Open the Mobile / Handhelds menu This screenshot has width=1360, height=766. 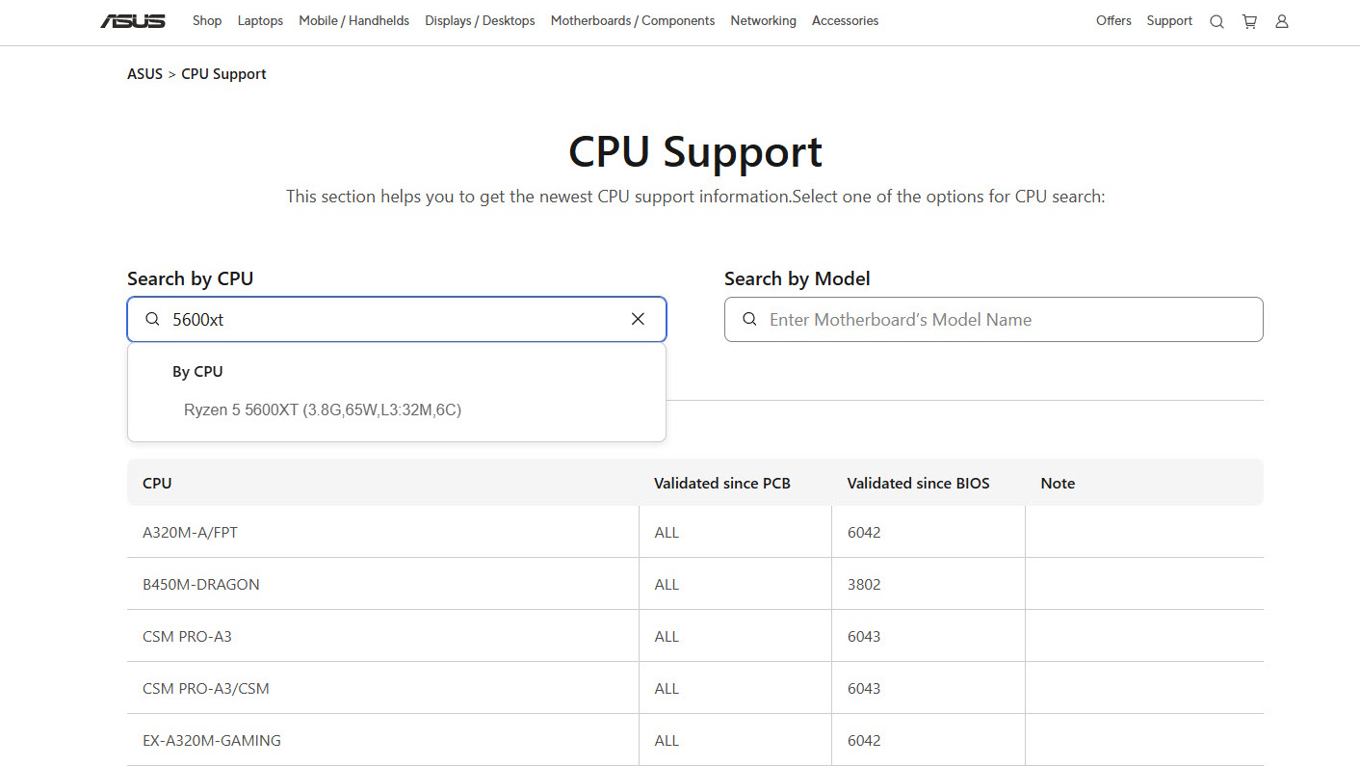[x=353, y=20]
